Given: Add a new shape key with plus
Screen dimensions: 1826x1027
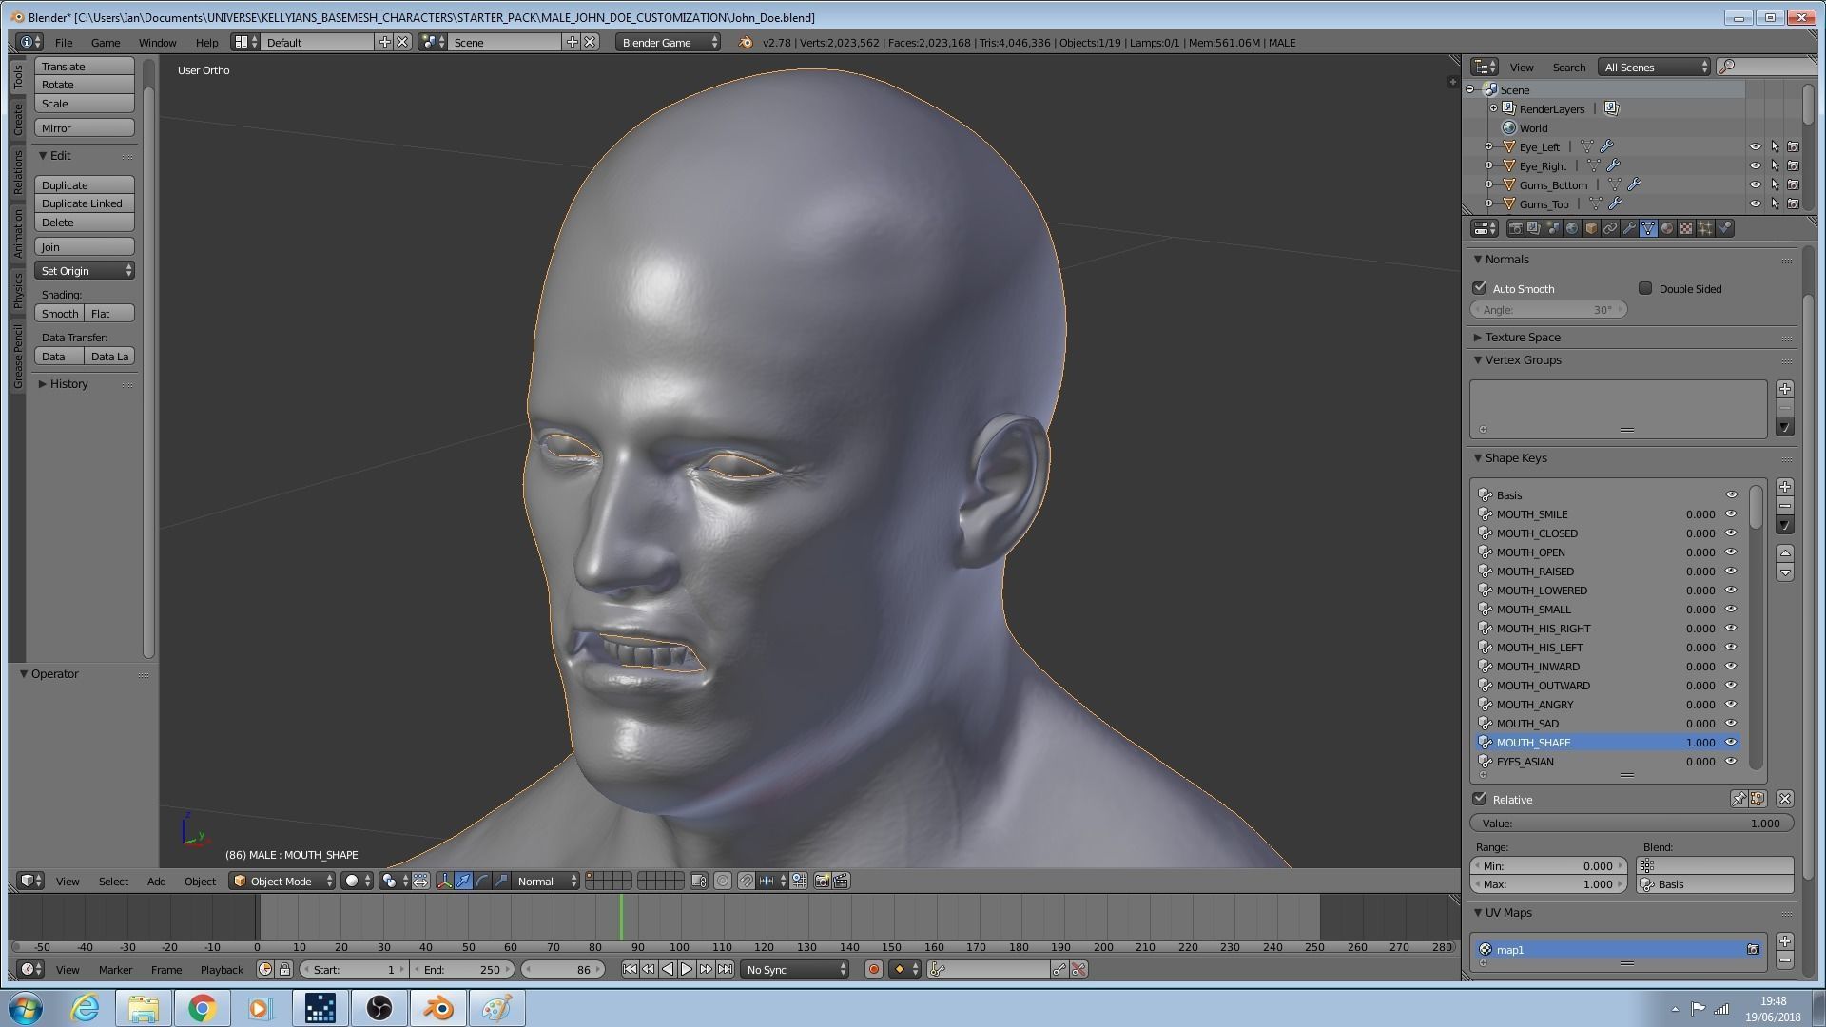Looking at the screenshot, I should pos(1785,487).
